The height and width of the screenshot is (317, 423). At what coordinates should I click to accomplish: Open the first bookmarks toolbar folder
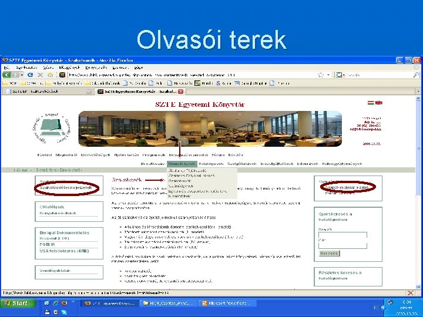coord(10,83)
